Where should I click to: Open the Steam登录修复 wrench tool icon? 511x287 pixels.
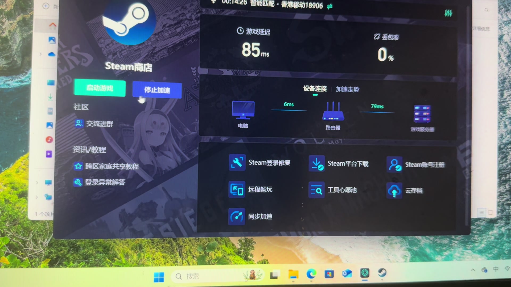[x=237, y=162]
